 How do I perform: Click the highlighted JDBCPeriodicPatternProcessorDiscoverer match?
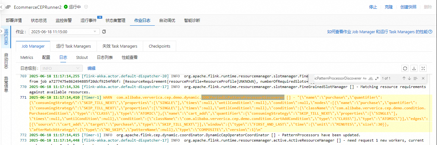coord(243,97)
